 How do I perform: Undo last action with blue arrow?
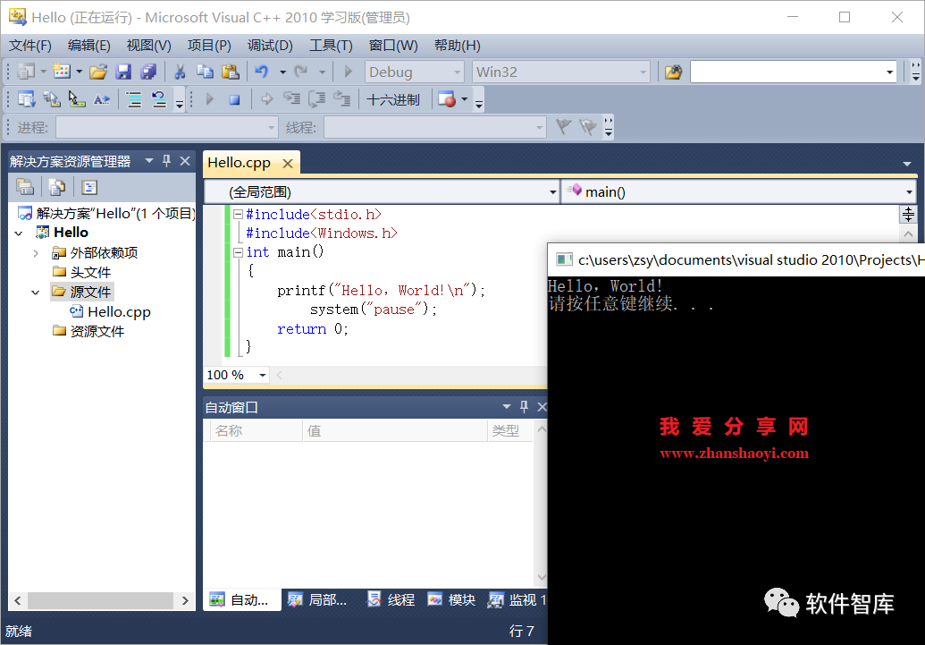pyautogui.click(x=261, y=72)
